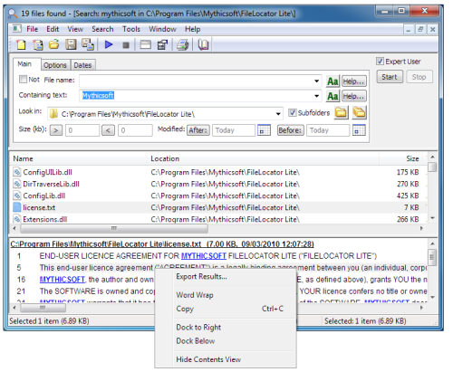Screen dimensions: 453x372
Task: Click the New search toolbar icon
Action: (21, 45)
